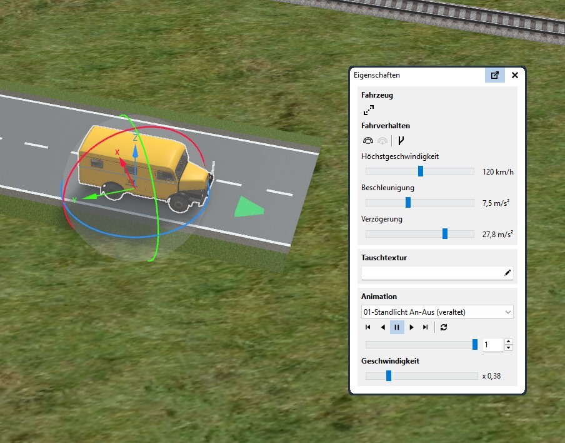Pop out the Eigenschaften panel
Image resolution: width=565 pixels, height=443 pixels.
pyautogui.click(x=494, y=75)
